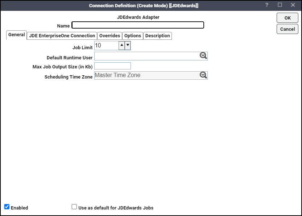Viewport: 302px width, 216px height.
Task: Decrease Job Limit with down arrow
Action: point(128,46)
